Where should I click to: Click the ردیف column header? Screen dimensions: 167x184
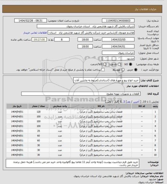(155, 106)
